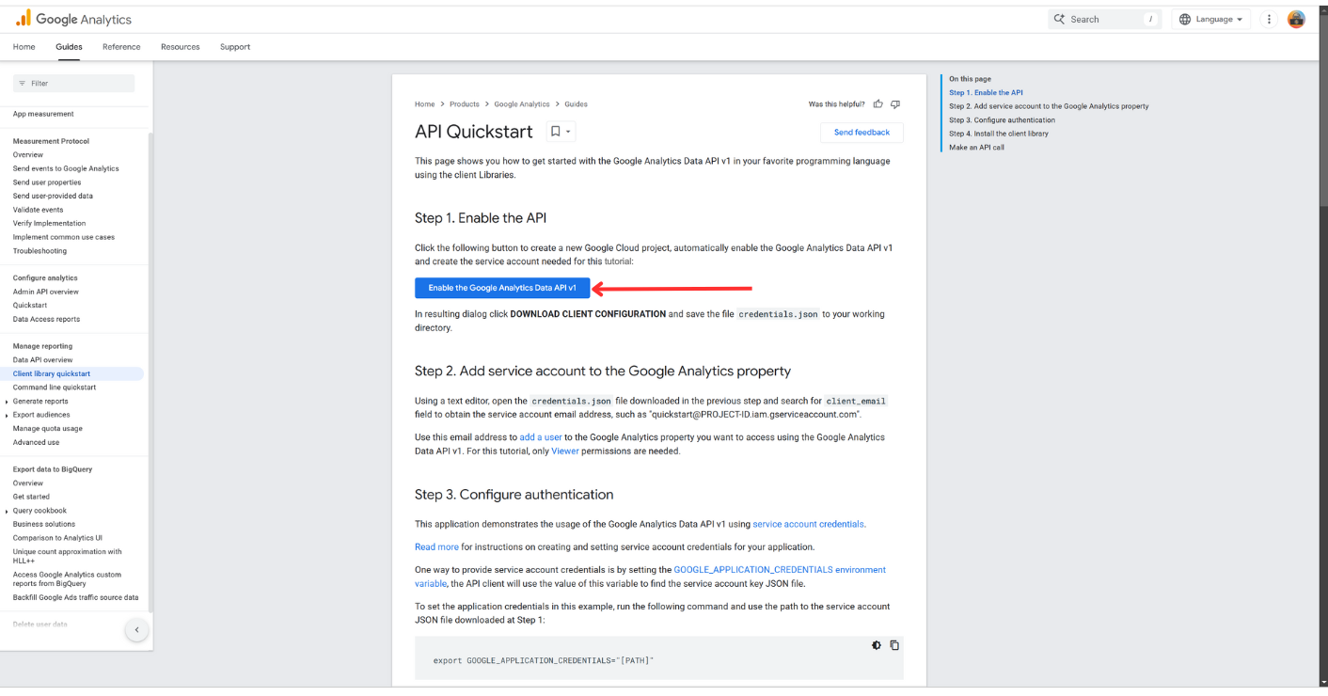Open Manage quota usage

[48, 429]
